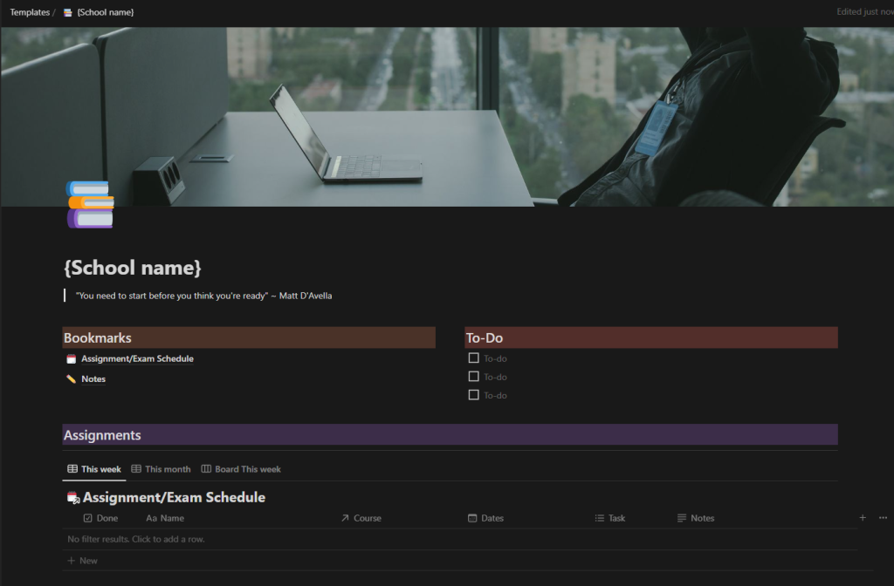Check the first To-do checkbox
894x586 pixels.
click(474, 358)
